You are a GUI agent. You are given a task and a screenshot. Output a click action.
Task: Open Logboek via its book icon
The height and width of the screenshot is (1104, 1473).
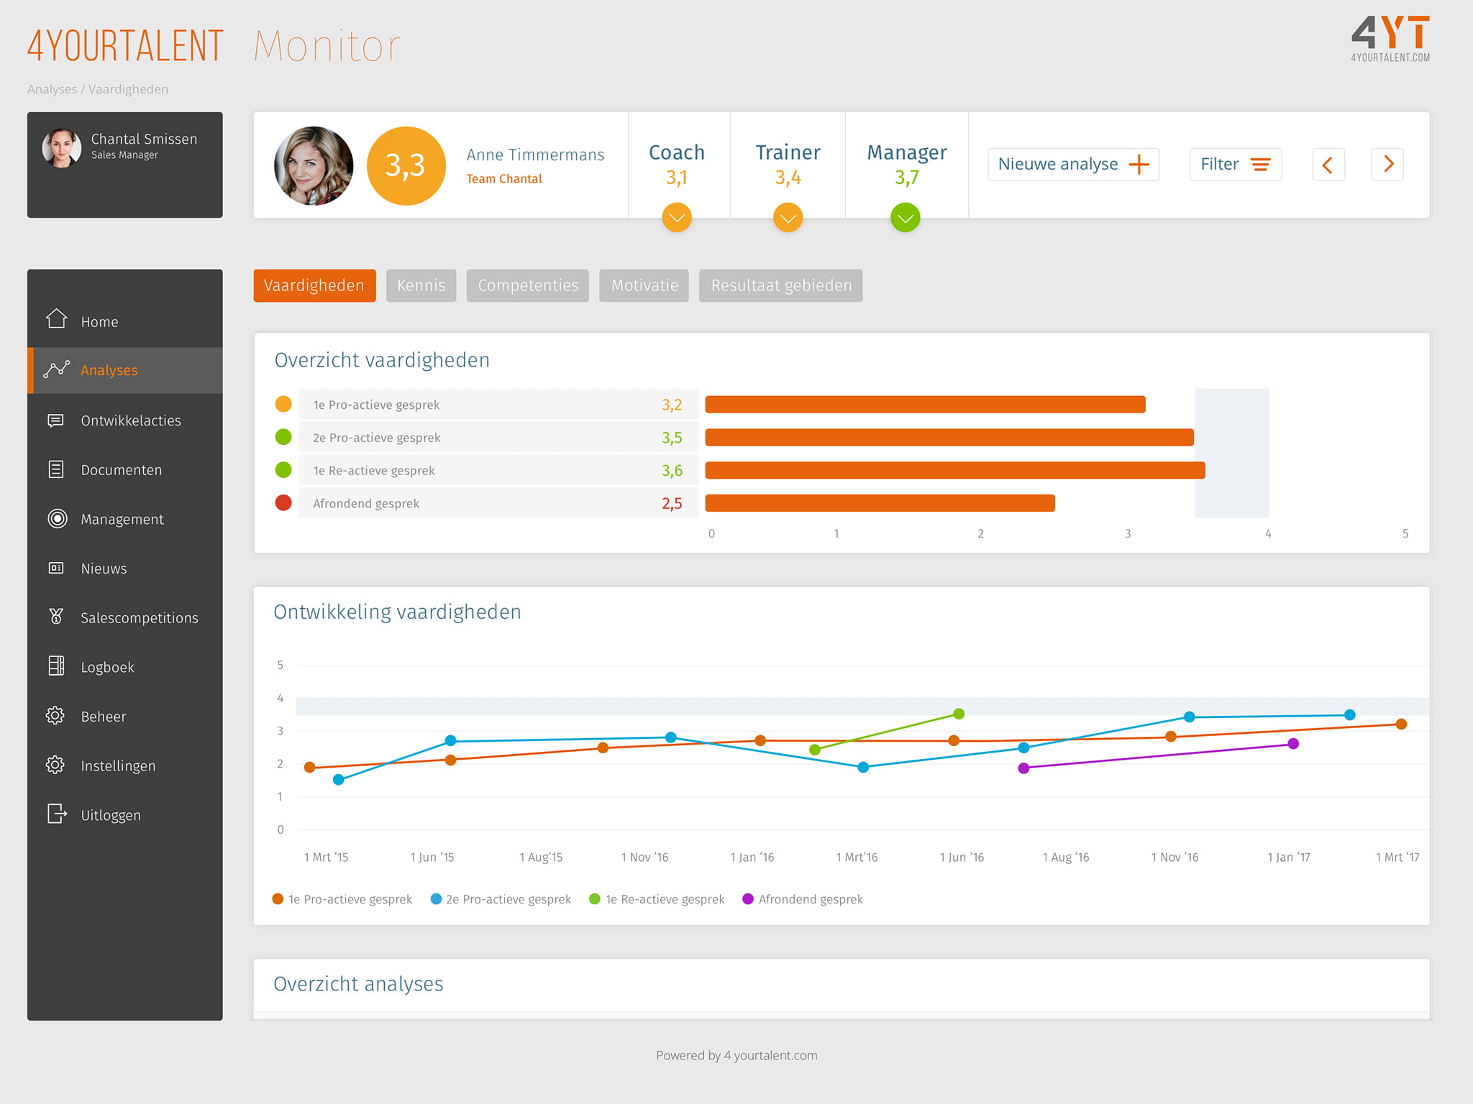56,666
